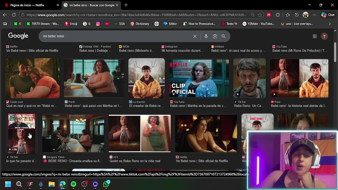Open the Netflix woman with martini thumbnail
Viewport: 338px width, 190px height.
tap(206, 134)
